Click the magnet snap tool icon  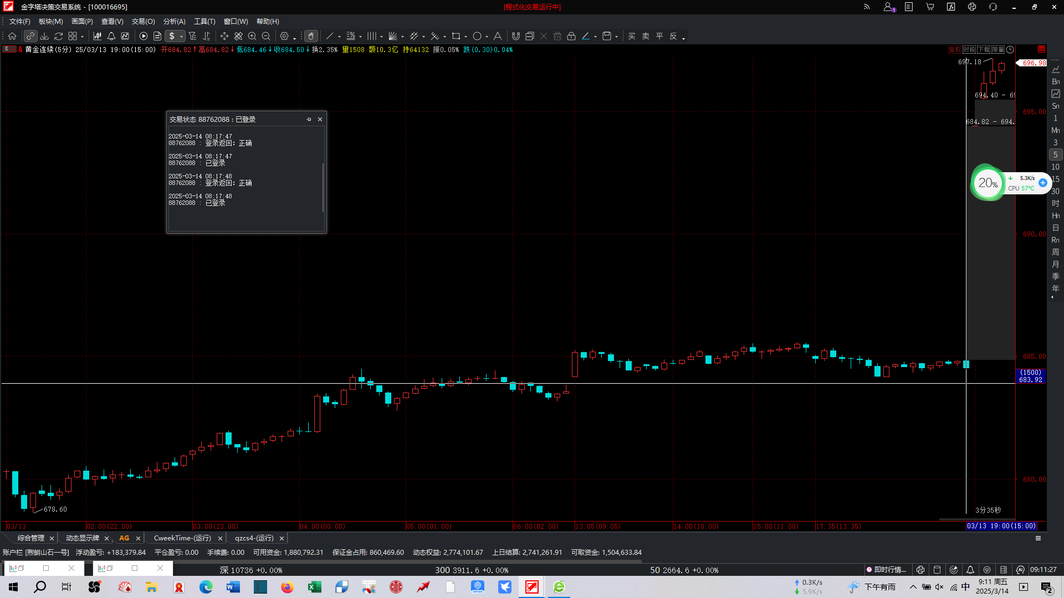(515, 36)
